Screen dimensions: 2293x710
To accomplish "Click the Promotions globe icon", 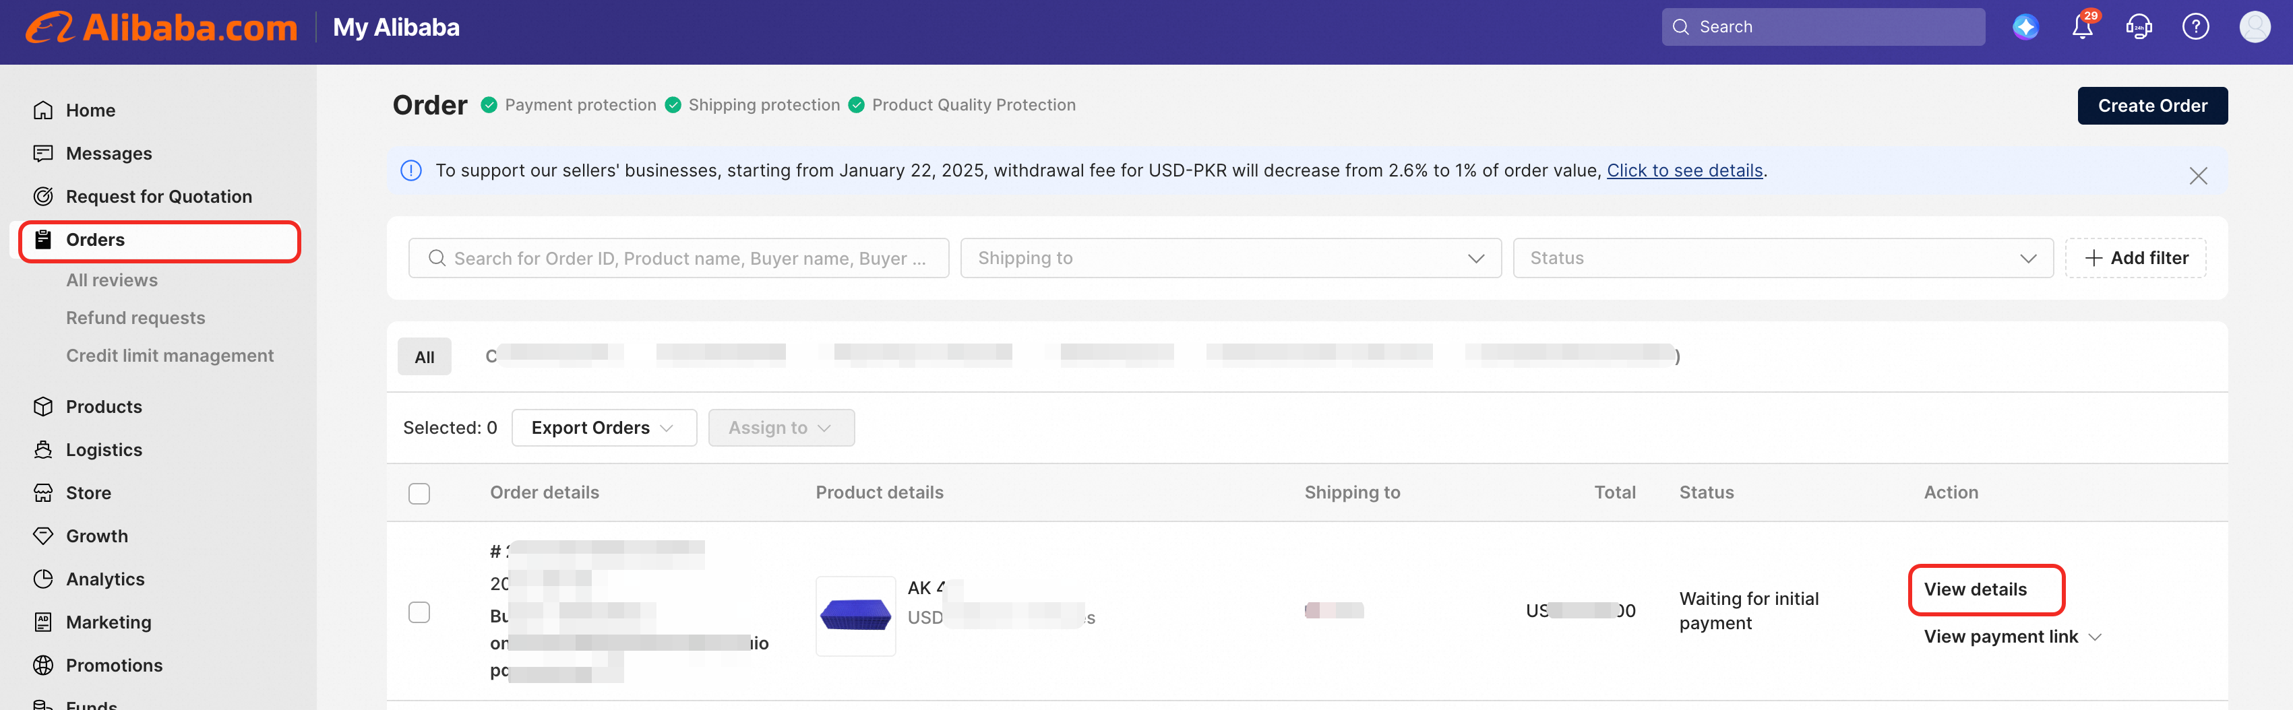I will (42, 666).
